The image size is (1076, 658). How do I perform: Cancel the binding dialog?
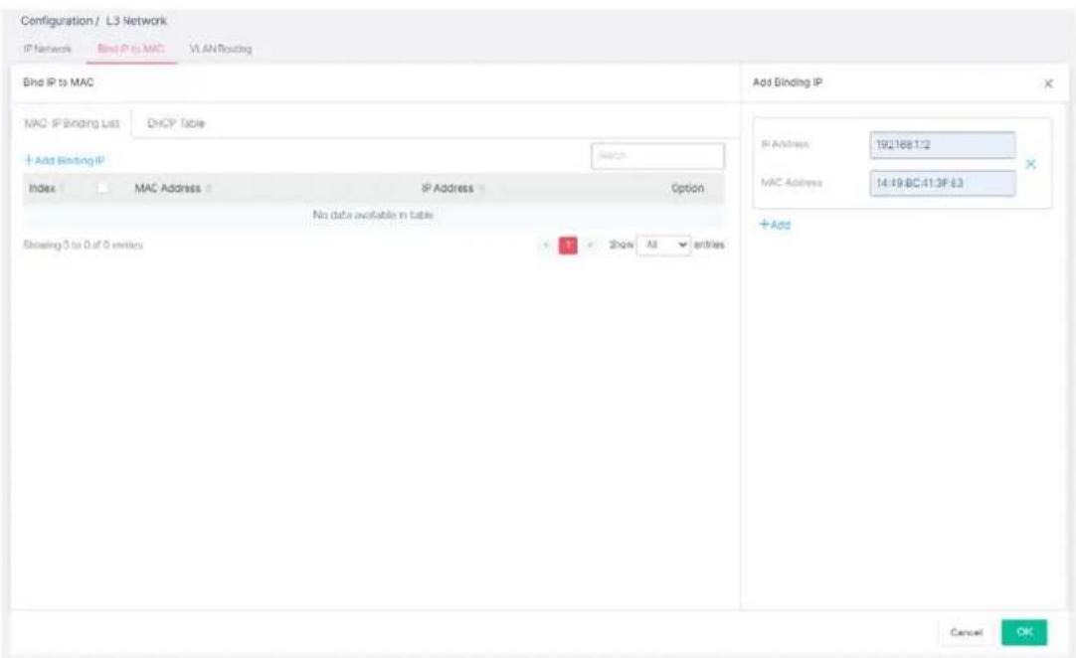(967, 632)
